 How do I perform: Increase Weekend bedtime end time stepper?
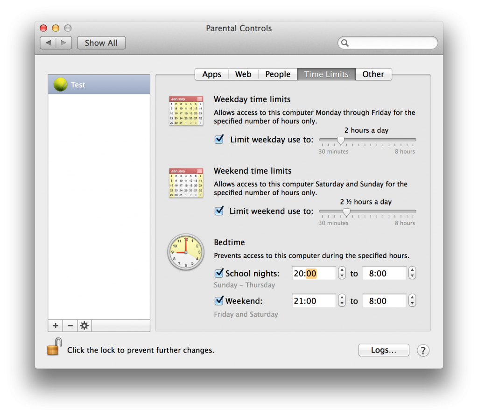(x=412, y=297)
